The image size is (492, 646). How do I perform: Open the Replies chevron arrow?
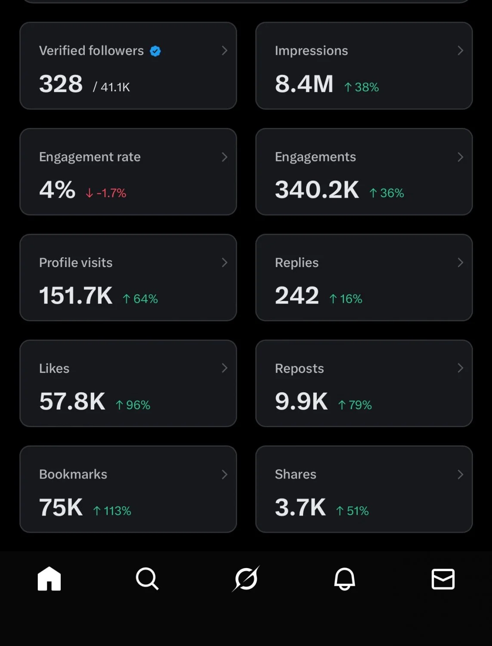click(x=460, y=263)
